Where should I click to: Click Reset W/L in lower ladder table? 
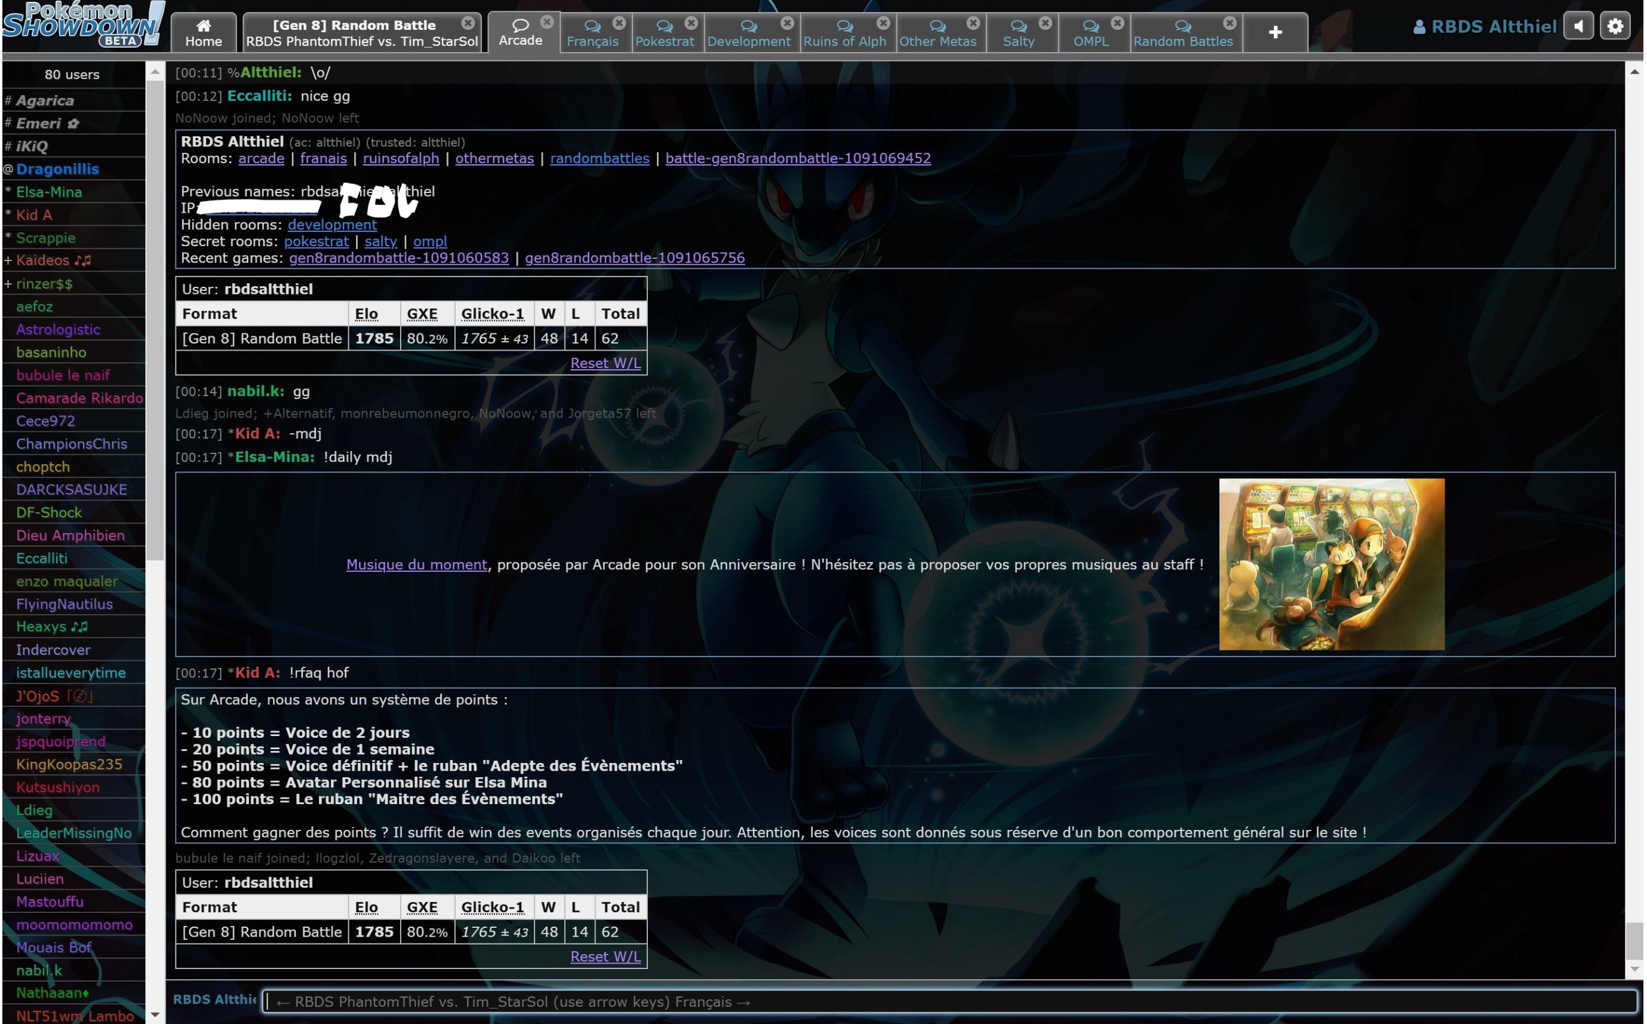coord(605,956)
